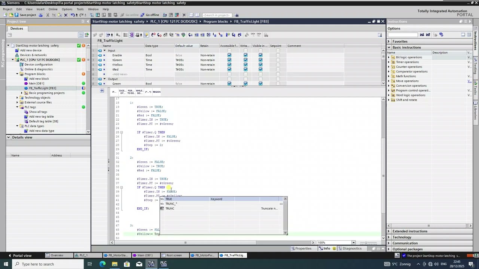Open Task View on the Windows taskbar
Image resolution: width=479 pixels, height=269 pixels.
click(90, 264)
